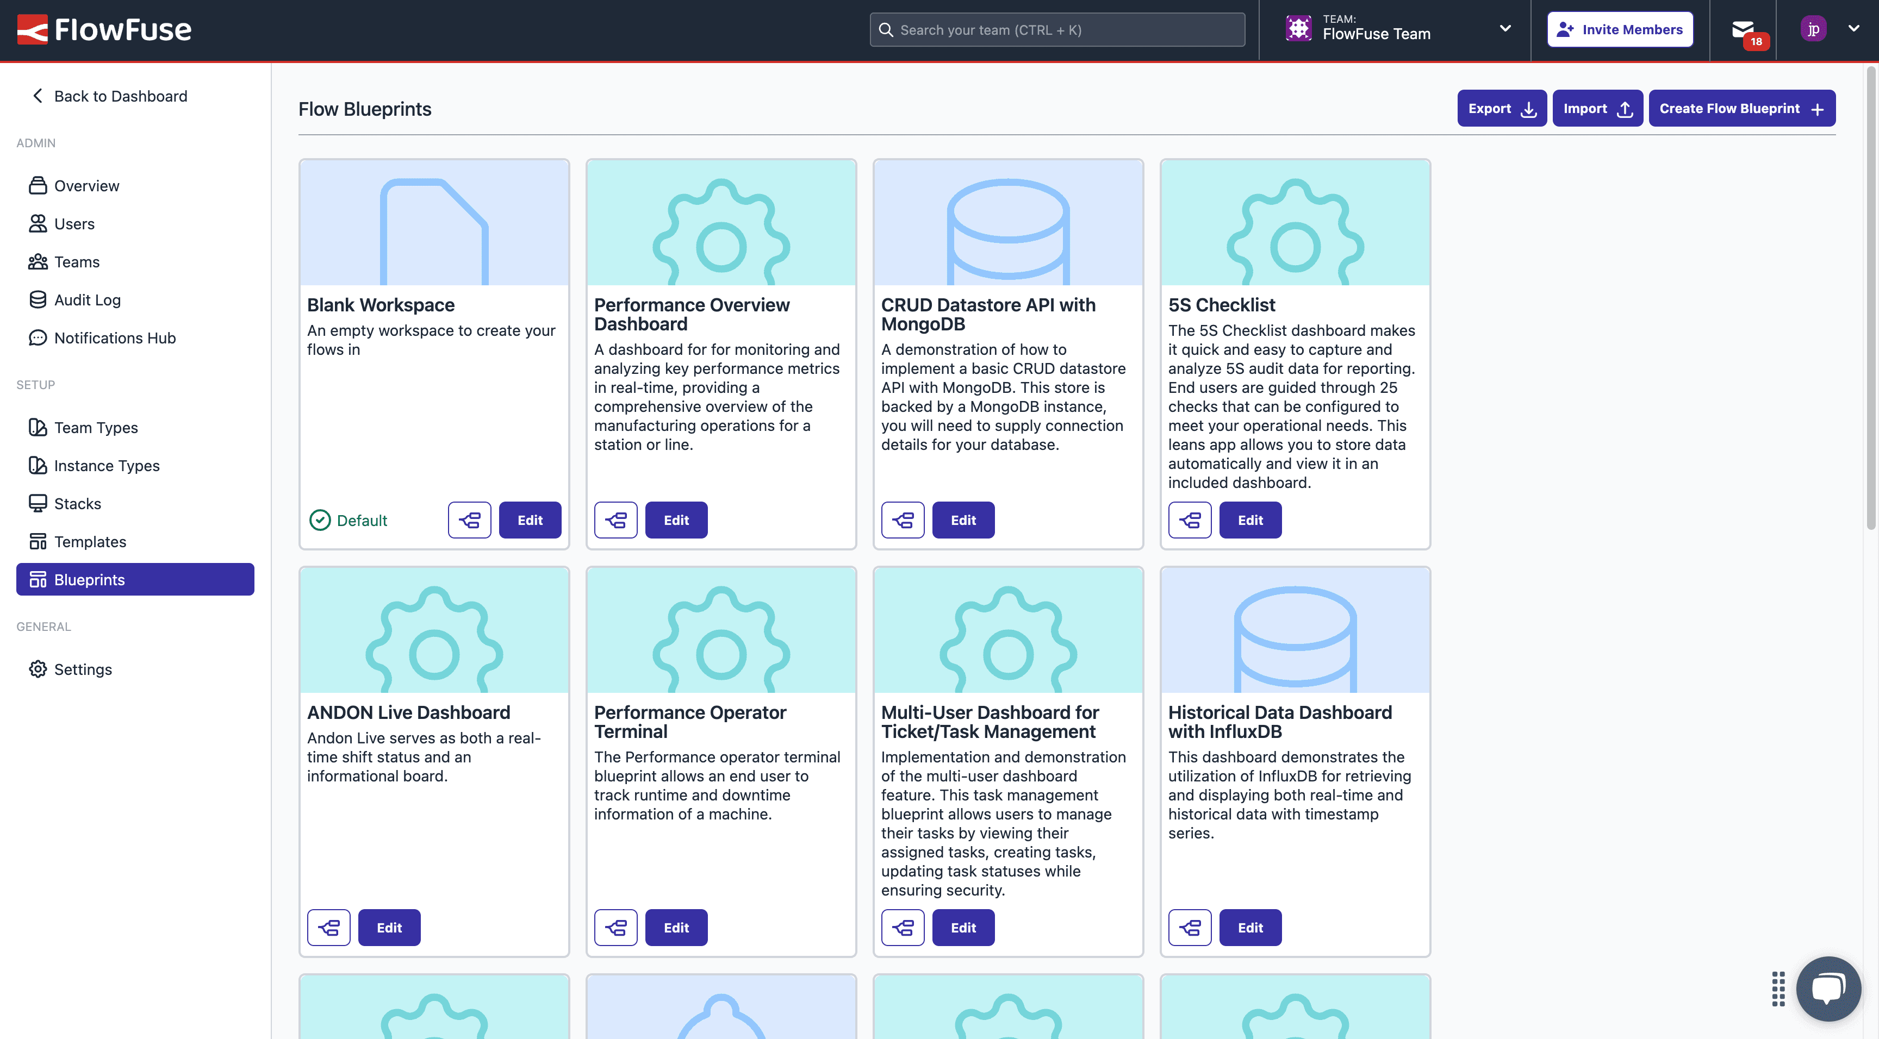Navigate to Stacks in the sidebar
The image size is (1879, 1039).
77,503
